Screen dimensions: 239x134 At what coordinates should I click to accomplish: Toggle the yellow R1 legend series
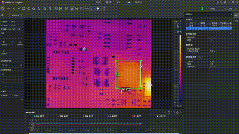(x=161, y=116)
